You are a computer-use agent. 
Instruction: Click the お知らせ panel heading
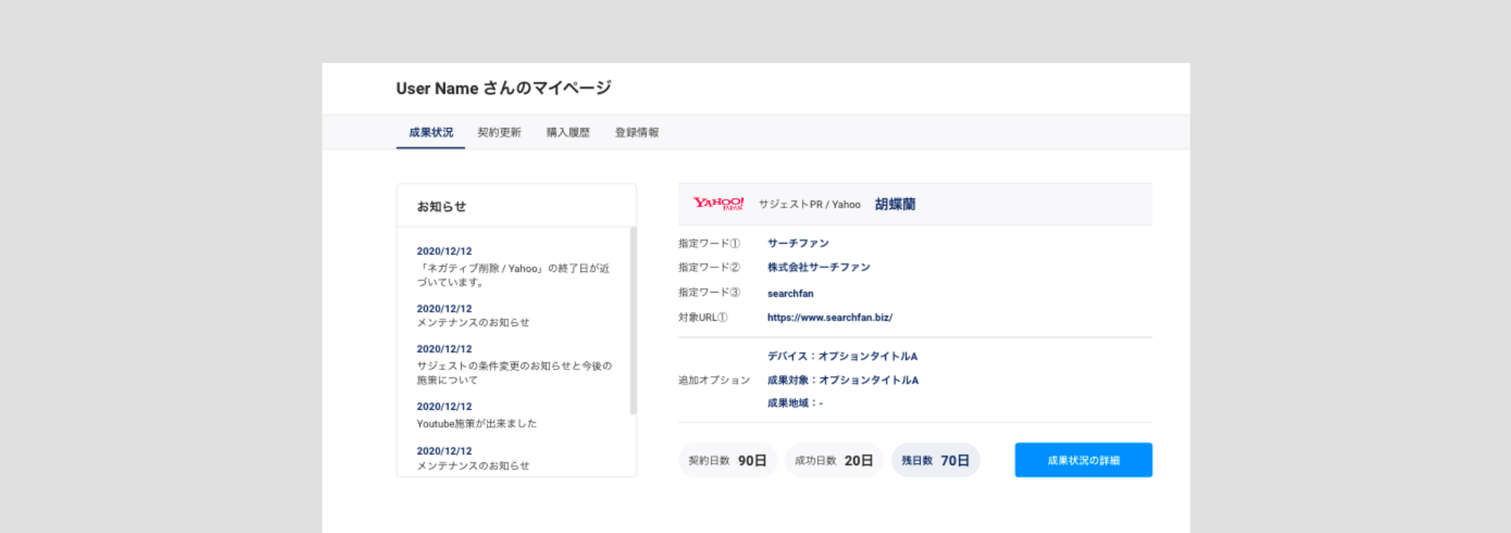442,206
